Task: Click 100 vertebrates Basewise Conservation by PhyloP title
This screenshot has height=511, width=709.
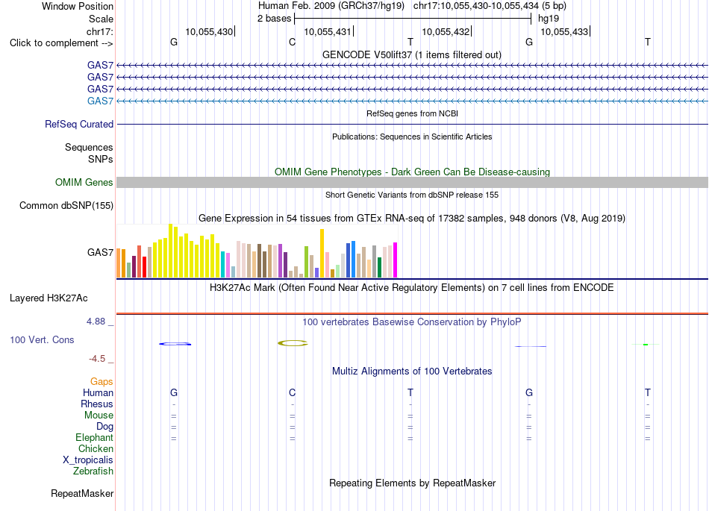Action: pyautogui.click(x=412, y=322)
